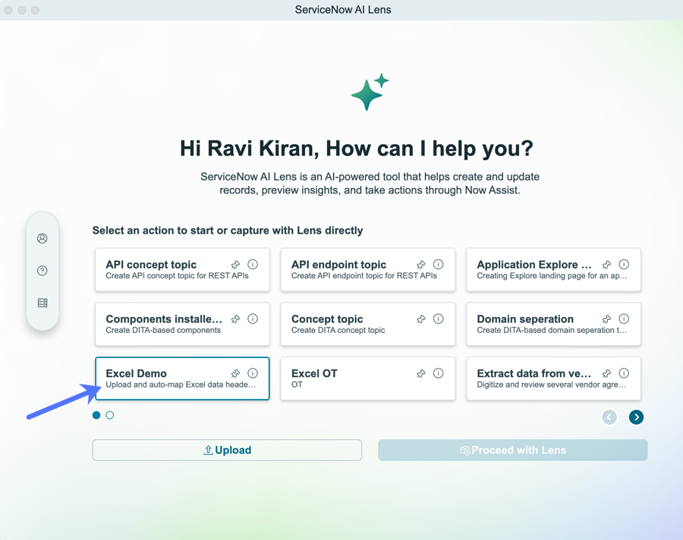Screen dimensions: 683x540
Task: Pin the Domain seperation card
Action: pyautogui.click(x=607, y=319)
